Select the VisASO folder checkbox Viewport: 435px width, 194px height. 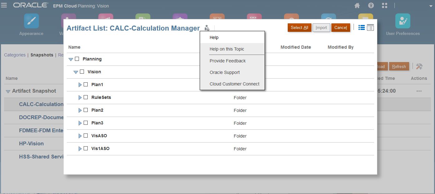86,136
